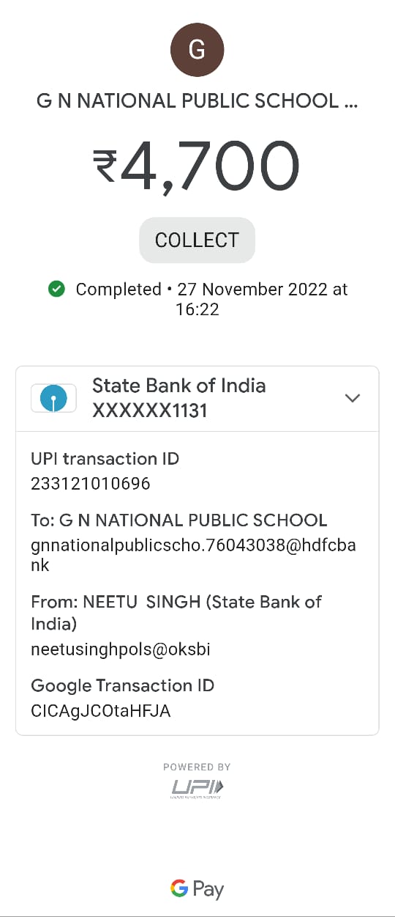Select UPI transaction ID 233121010696
Viewport: 395px width, 917px height.
pos(91,484)
